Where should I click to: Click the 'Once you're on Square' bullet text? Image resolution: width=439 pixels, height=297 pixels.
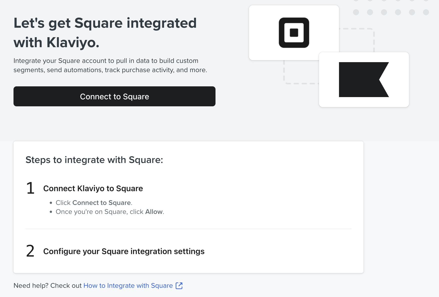99,212
